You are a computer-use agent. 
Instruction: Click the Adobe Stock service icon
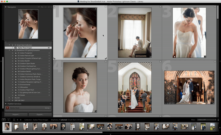coord(7,108)
